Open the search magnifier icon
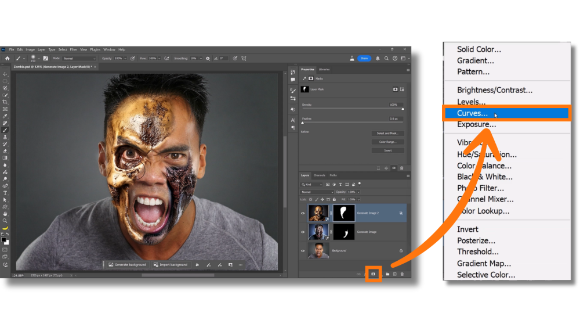Image resolution: width=580 pixels, height=327 pixels. coord(386,58)
